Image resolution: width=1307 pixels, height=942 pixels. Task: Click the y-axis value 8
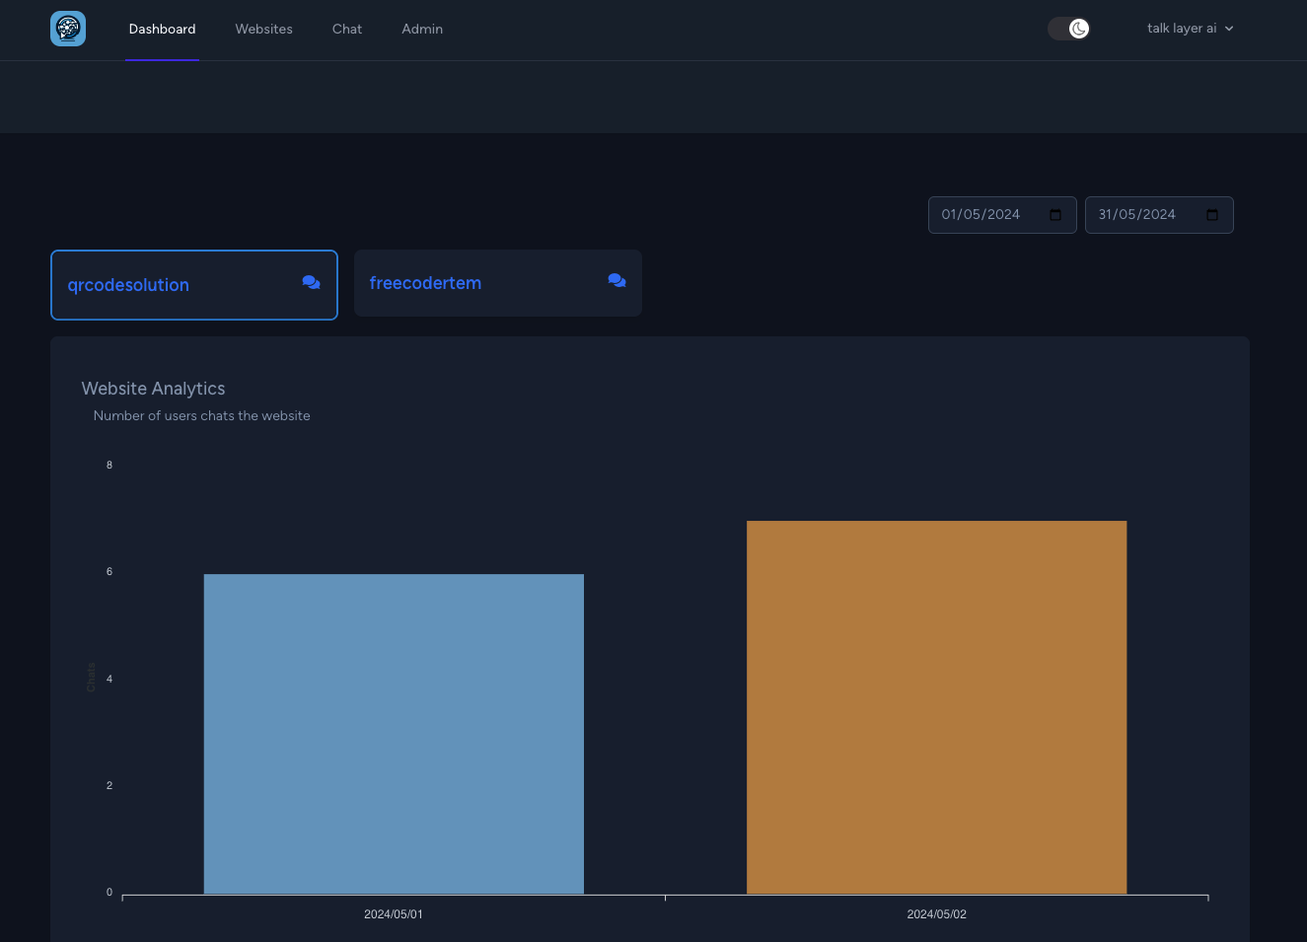click(x=109, y=465)
